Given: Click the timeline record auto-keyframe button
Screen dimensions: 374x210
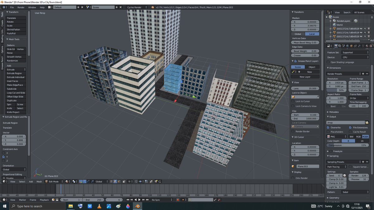Looking at the screenshot, I should pyautogui.click(x=178, y=200).
